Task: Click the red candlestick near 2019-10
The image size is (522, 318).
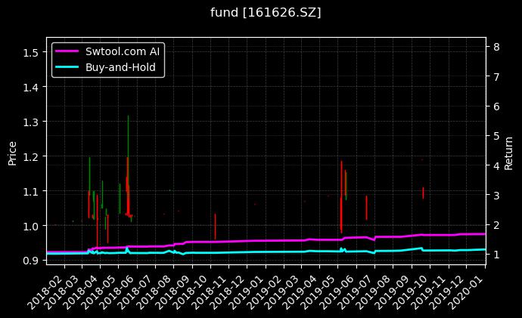Action: click(423, 193)
